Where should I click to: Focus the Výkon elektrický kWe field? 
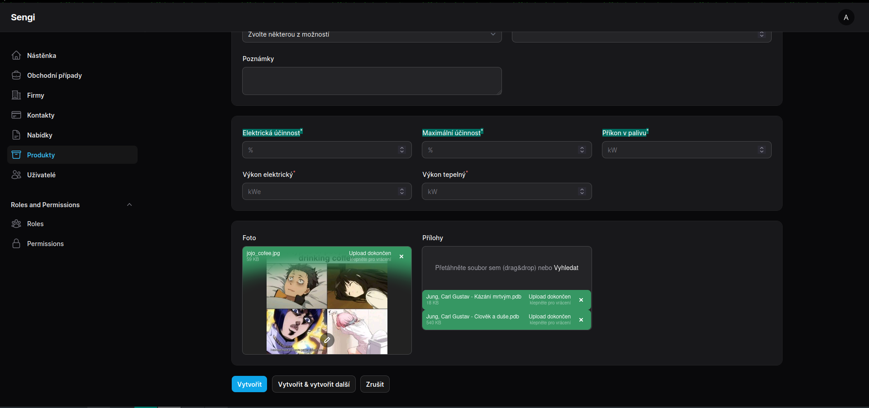pos(327,191)
